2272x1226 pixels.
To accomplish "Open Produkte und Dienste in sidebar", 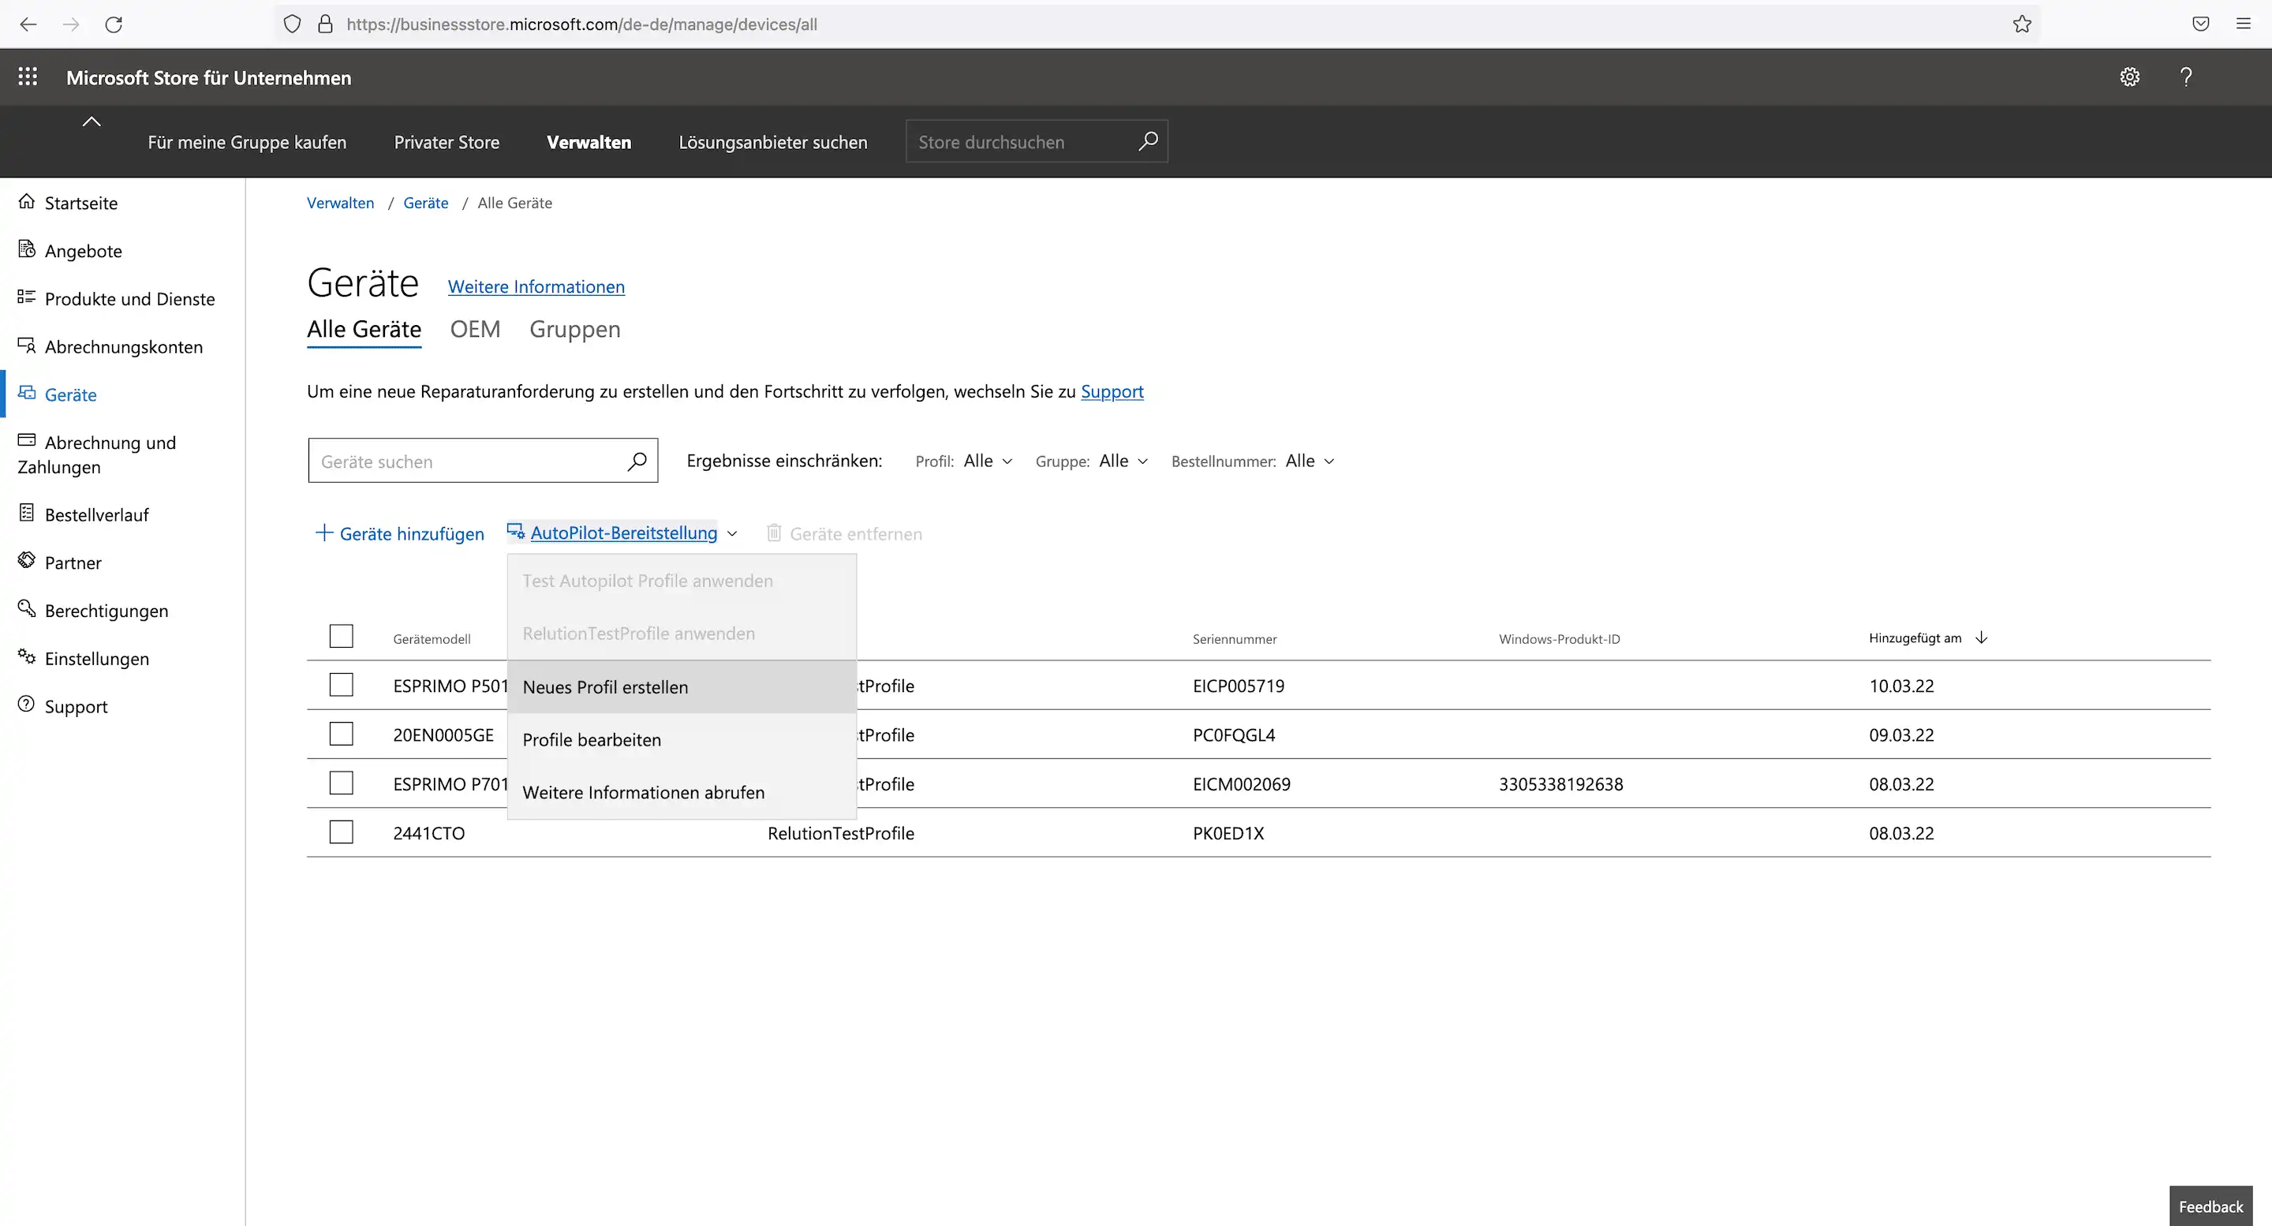I will [117, 299].
